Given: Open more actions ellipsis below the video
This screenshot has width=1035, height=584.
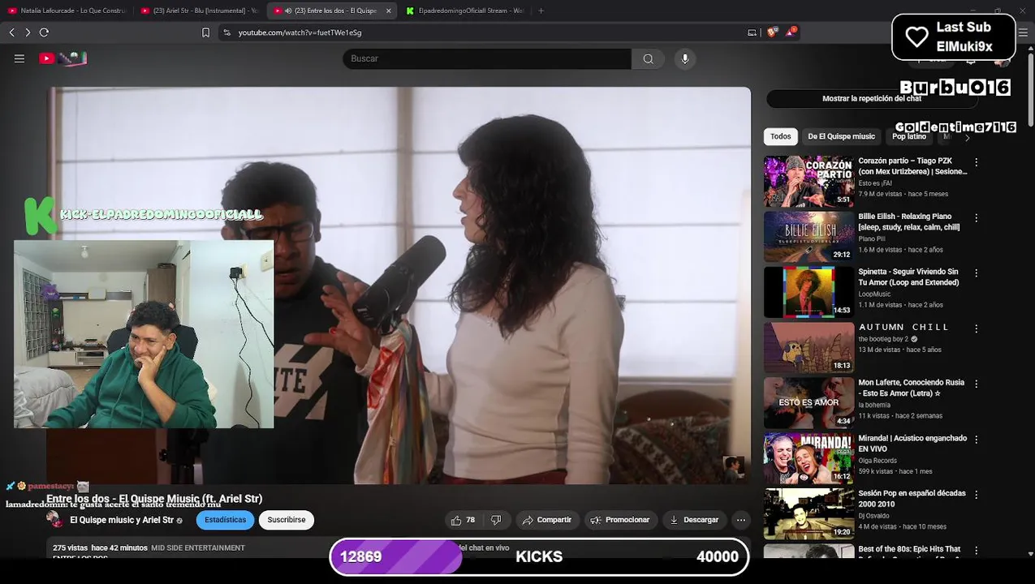Looking at the screenshot, I should (740, 520).
